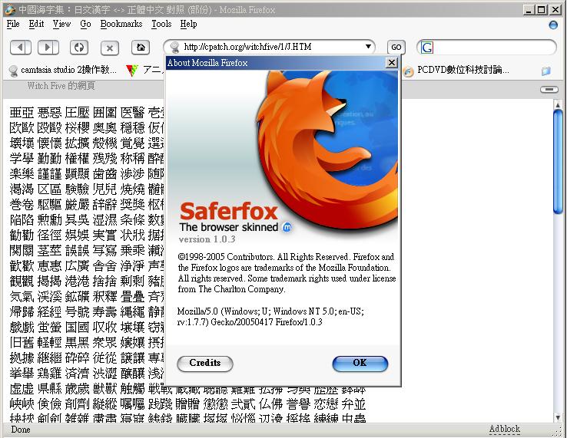This screenshot has width=567, height=438.
Task: Open the Help menu
Action: (x=188, y=24)
